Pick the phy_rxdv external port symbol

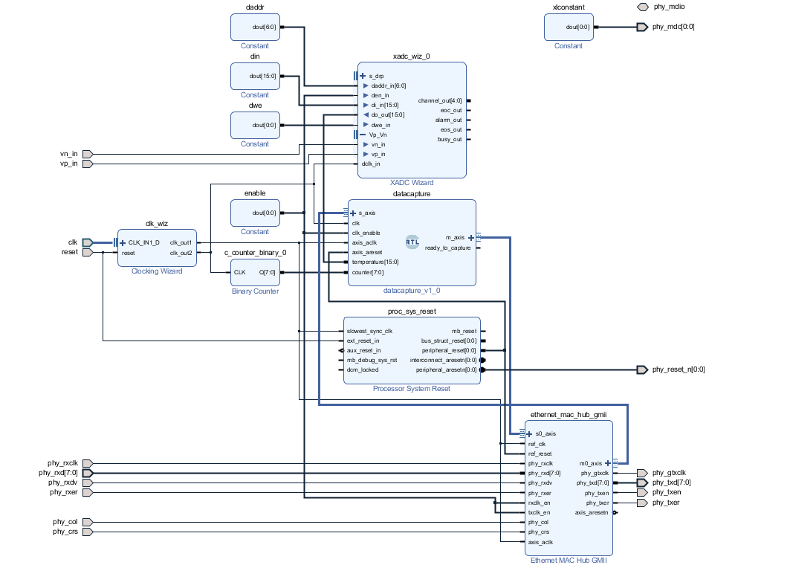(88, 483)
